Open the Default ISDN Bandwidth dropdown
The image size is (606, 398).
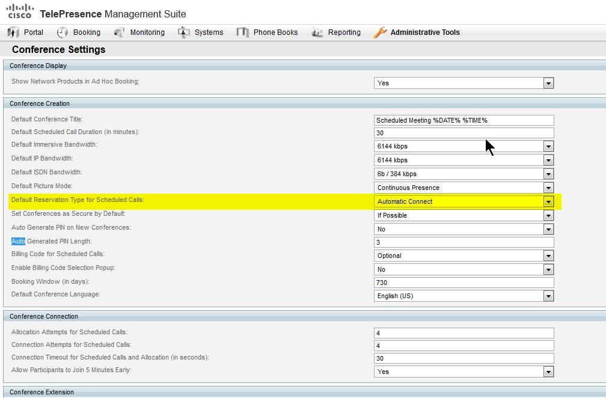coord(464,174)
